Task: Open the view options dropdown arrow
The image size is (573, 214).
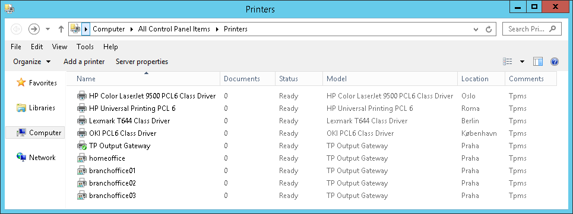Action: 522,62
